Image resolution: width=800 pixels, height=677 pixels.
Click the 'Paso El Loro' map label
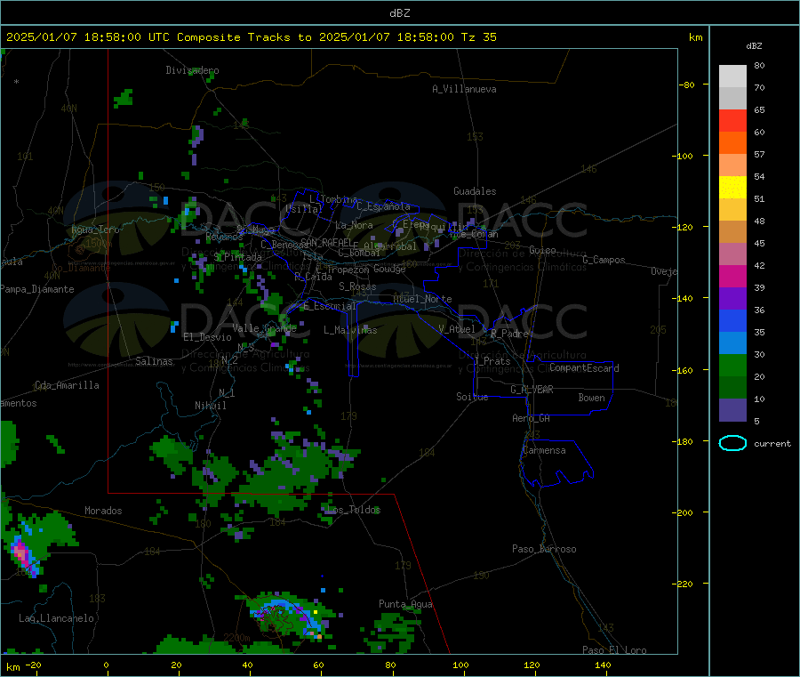click(614, 650)
